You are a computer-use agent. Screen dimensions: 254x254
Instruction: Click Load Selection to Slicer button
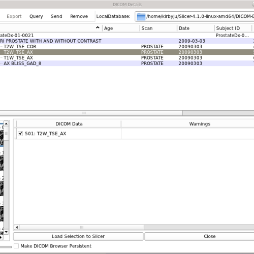tap(78, 236)
